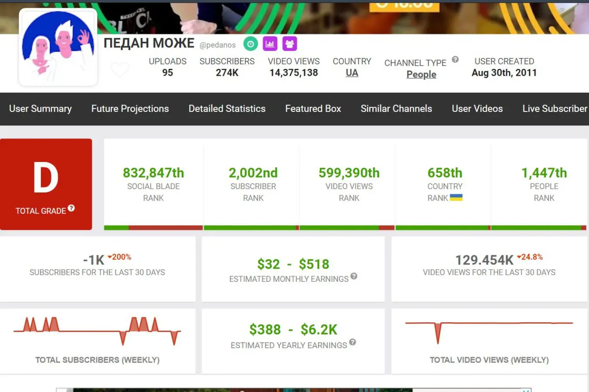Click the subscriber rank progress bar
Viewport: 589px width, 392px height.
pyautogui.click(x=251, y=228)
